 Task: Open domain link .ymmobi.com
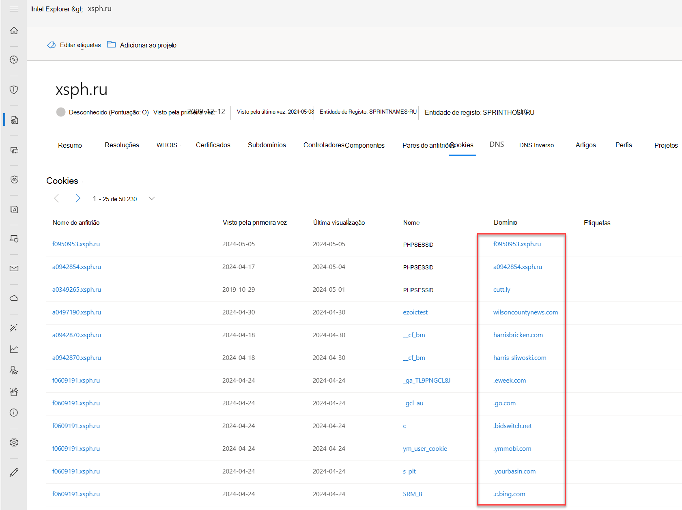point(512,449)
